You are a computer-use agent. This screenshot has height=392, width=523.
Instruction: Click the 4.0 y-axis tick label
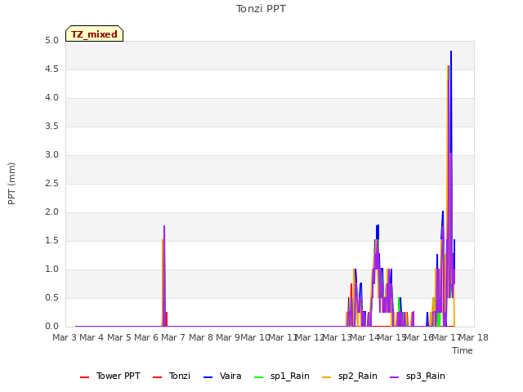pyautogui.click(x=51, y=98)
